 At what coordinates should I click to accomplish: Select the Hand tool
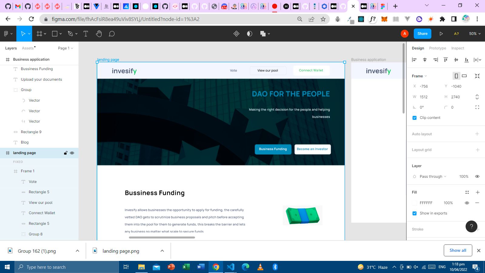coord(99,34)
